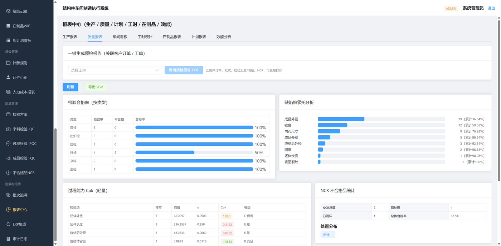Click the 选择工单 dropdown arrow
Screen dimensions: 501x246
click(157, 70)
